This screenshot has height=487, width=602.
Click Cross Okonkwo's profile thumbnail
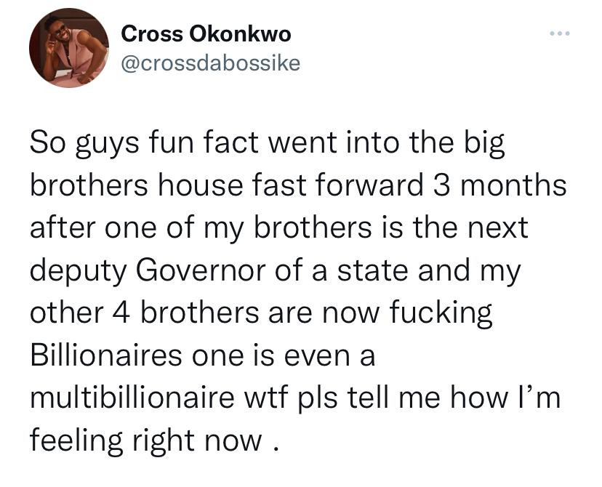click(68, 47)
